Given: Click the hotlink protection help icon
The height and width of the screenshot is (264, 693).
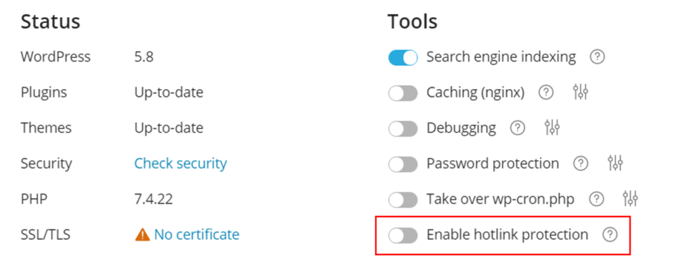Looking at the screenshot, I should [x=610, y=235].
